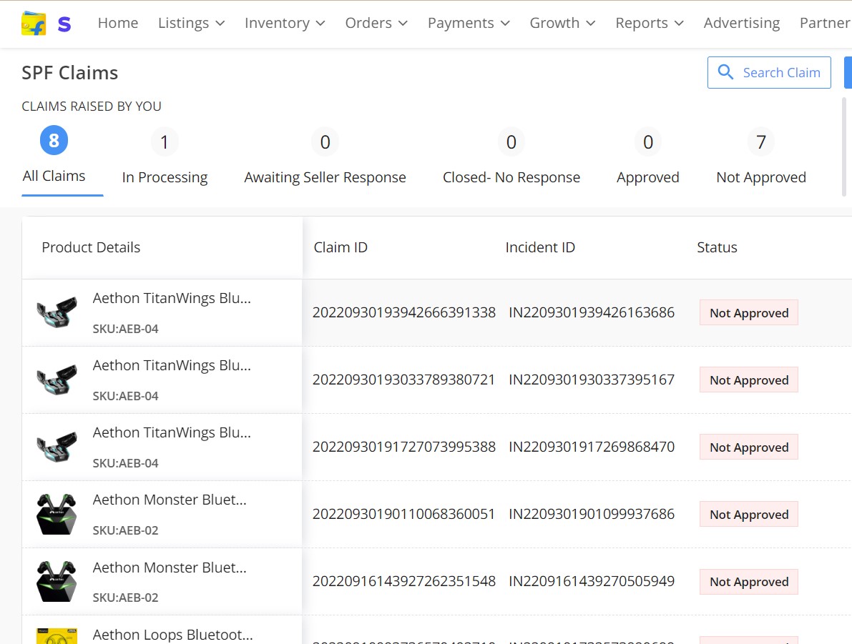
Task: Click the Flipkart seller hub logo
Action: coord(33,24)
